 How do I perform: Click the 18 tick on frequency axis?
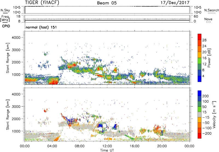pyautogui.click(x=18, y=16)
